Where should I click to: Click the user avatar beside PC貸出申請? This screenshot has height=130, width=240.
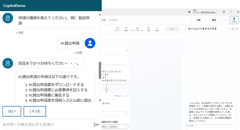tap(90, 43)
